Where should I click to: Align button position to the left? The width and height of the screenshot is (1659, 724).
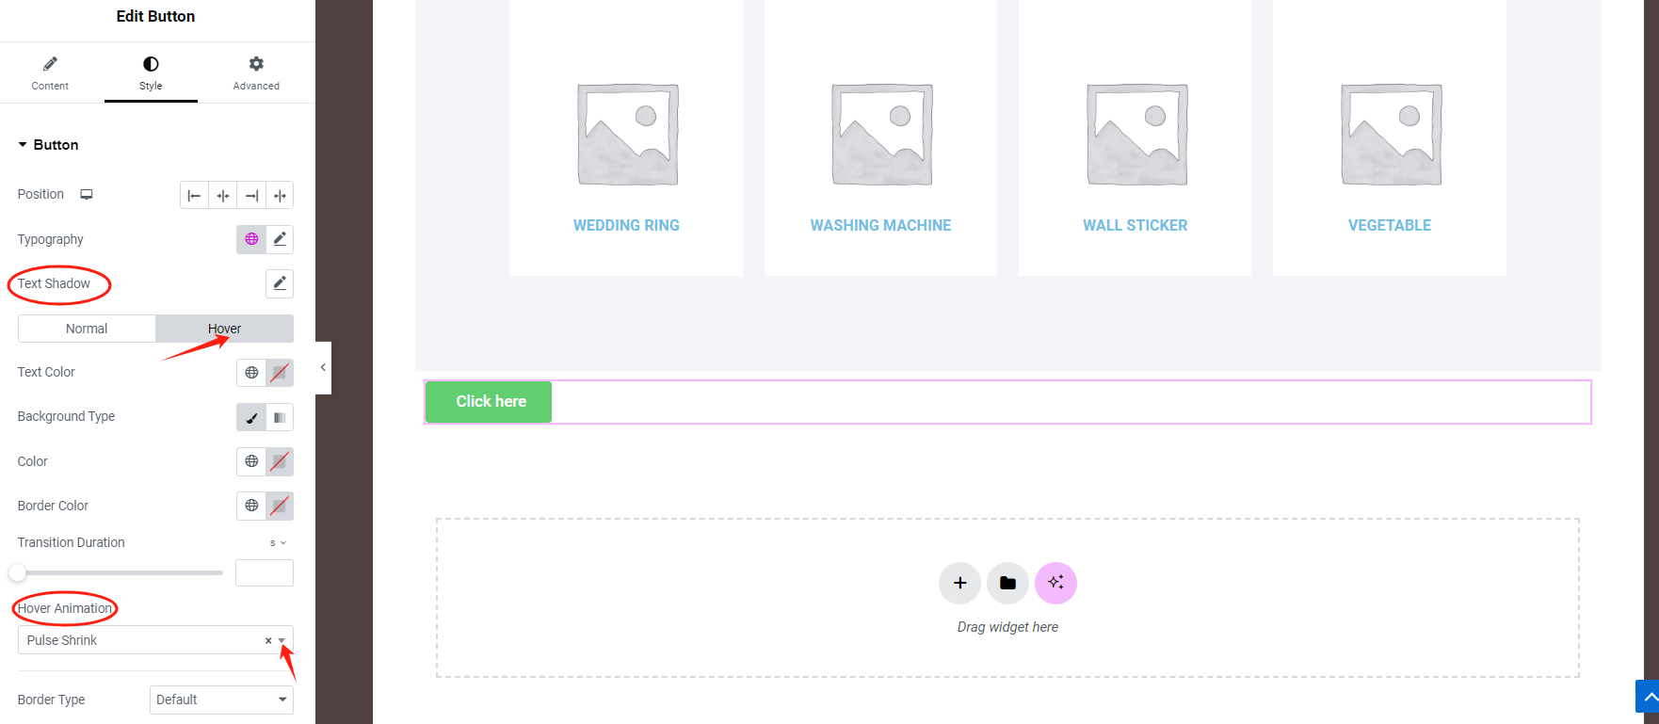click(x=194, y=195)
